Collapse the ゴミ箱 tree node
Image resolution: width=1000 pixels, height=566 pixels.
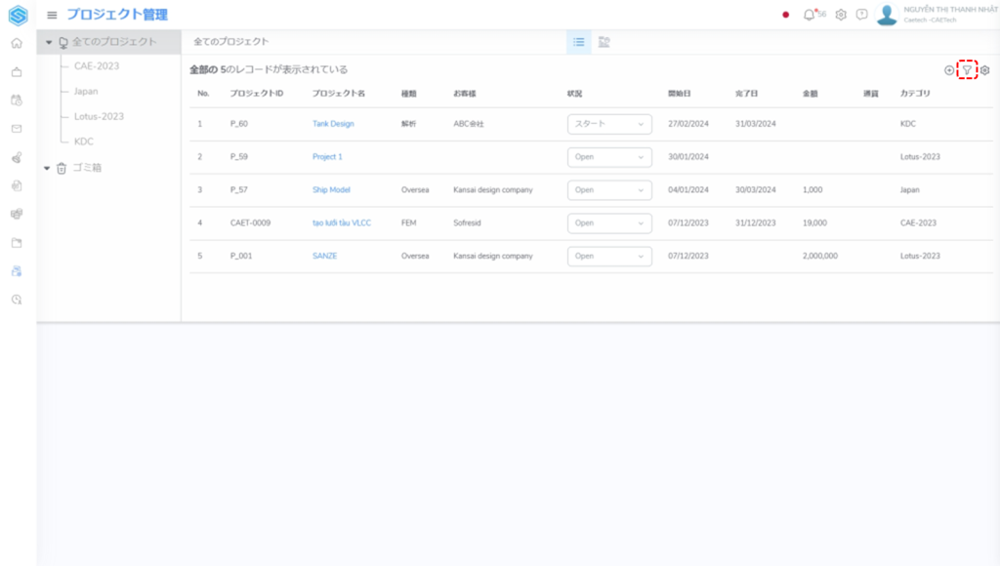click(48, 168)
